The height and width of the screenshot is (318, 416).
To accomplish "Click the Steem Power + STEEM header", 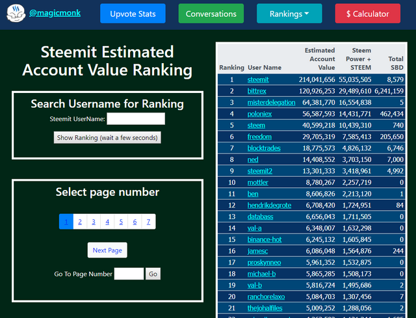I will click(x=358, y=59).
